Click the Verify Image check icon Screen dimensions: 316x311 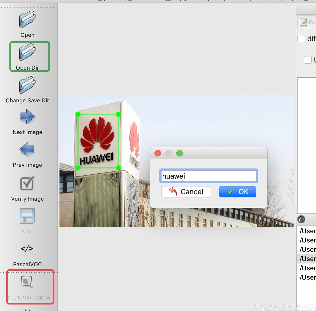tap(27, 183)
